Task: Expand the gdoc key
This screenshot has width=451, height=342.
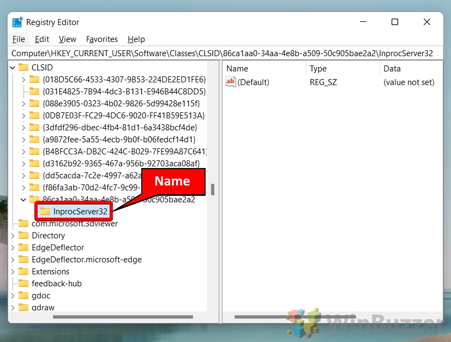Action: pos(13,296)
